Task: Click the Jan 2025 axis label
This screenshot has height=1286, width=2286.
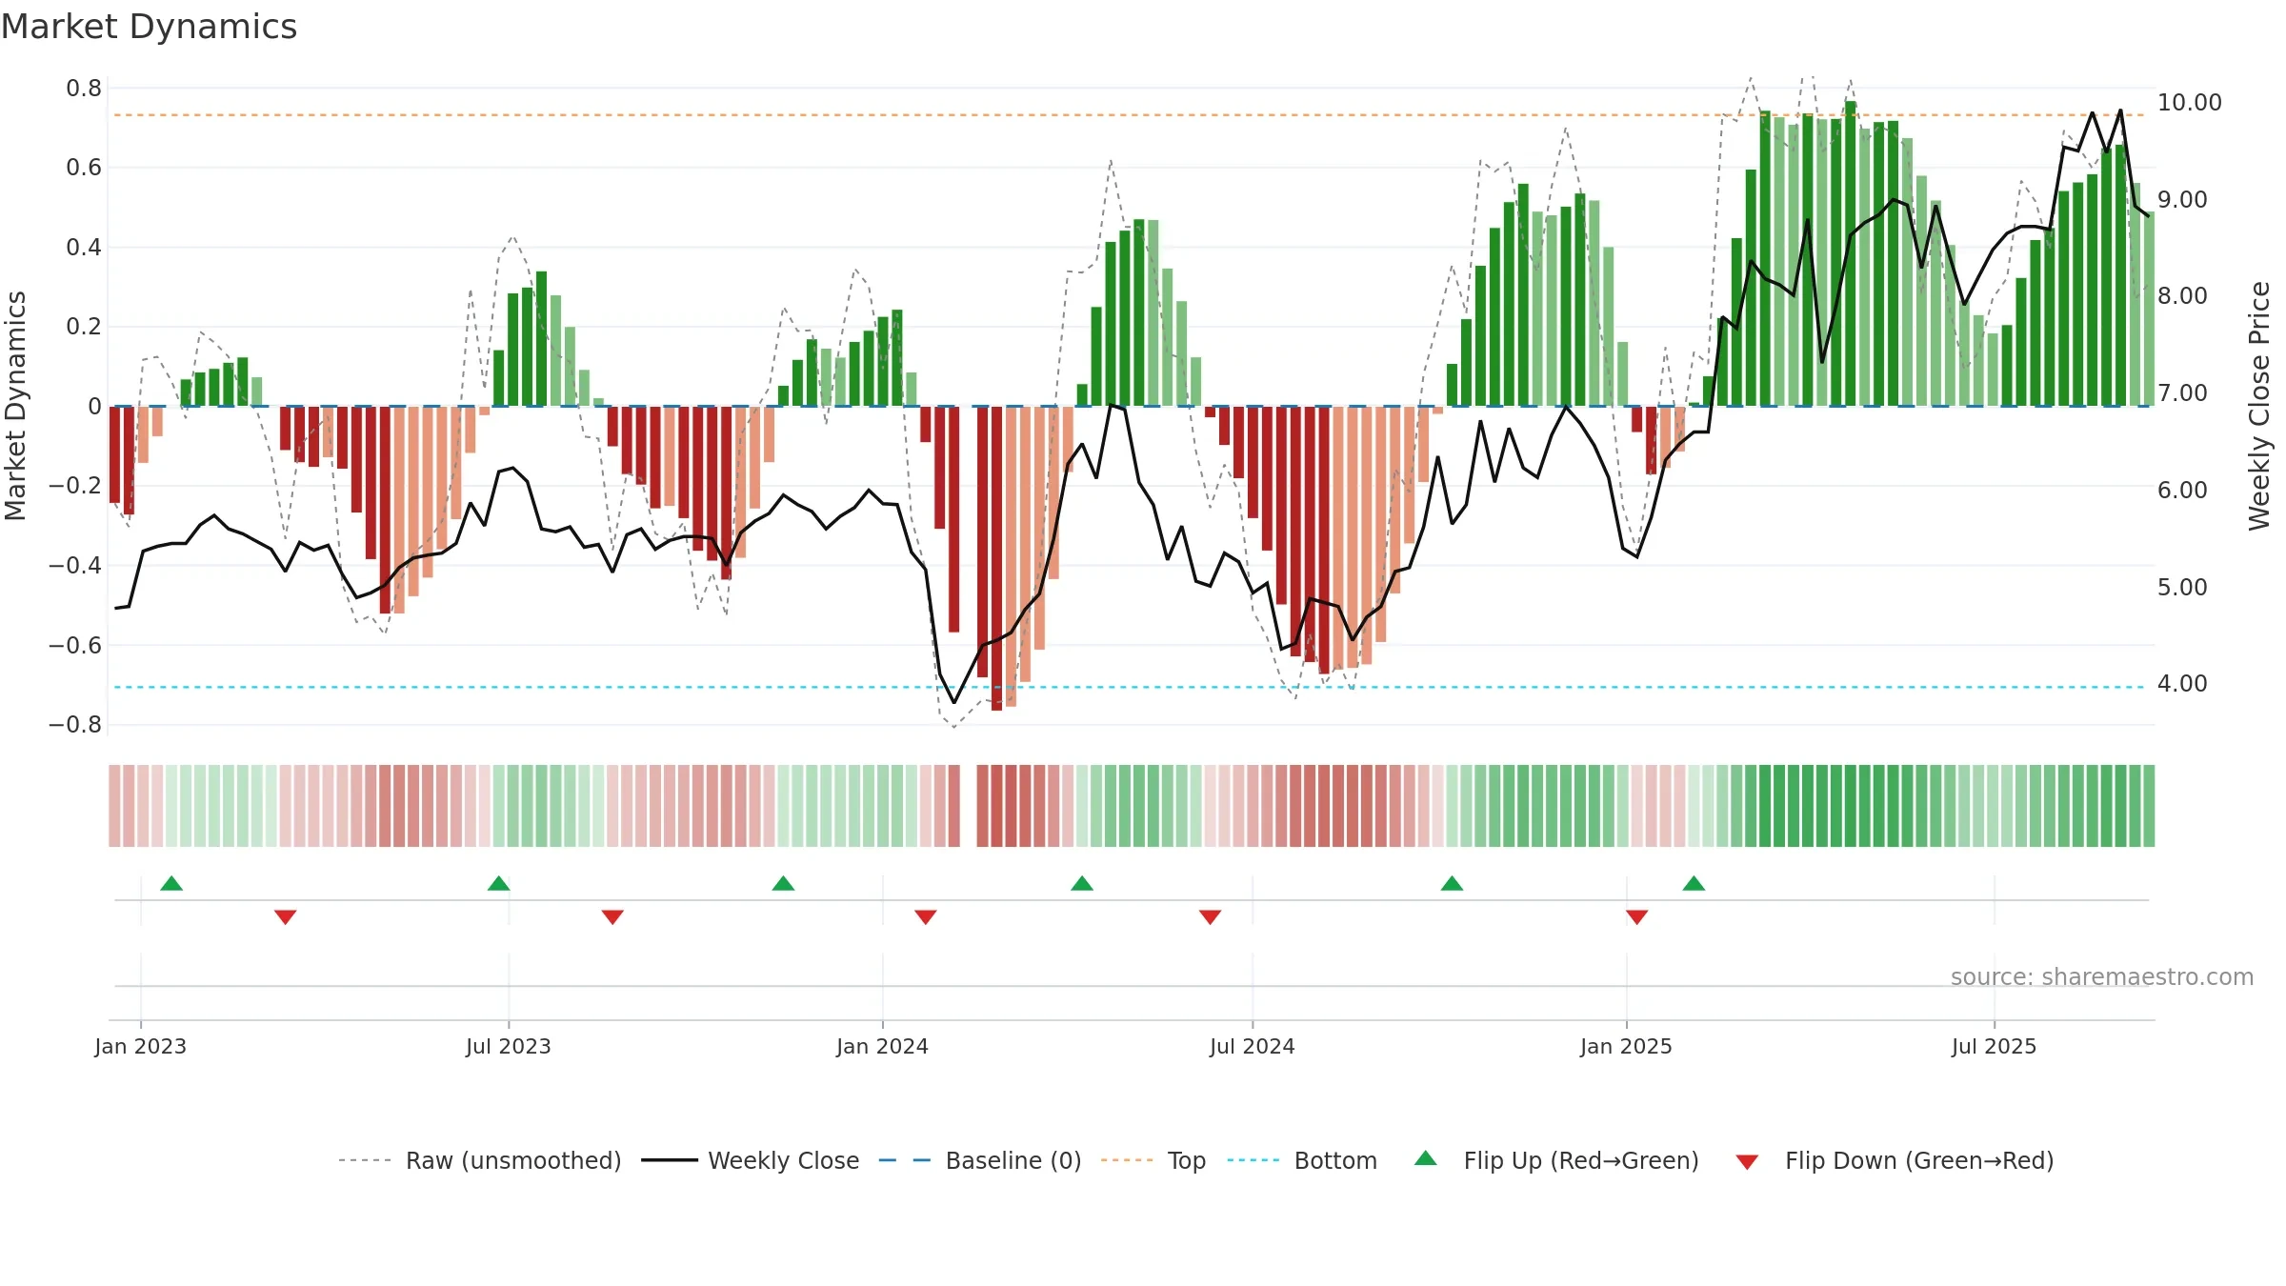Action: [1627, 1046]
